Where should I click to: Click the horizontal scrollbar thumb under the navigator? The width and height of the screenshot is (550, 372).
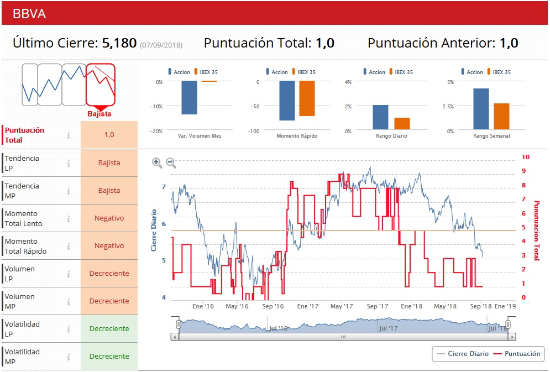click(x=343, y=337)
